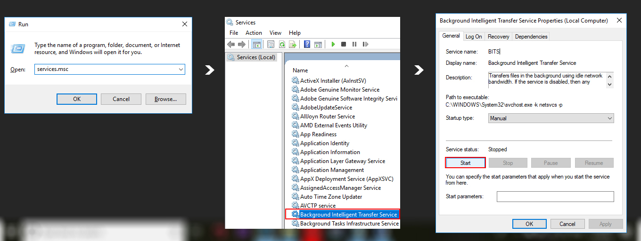Click Cancel in the Run dialog

click(x=121, y=99)
